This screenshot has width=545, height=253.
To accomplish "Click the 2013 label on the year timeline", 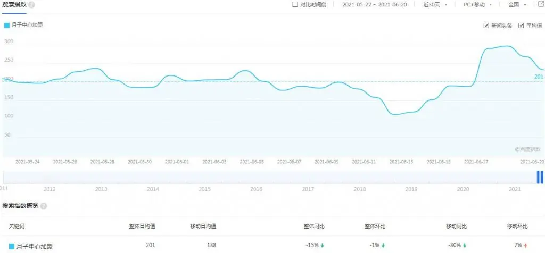I will pos(101,189).
